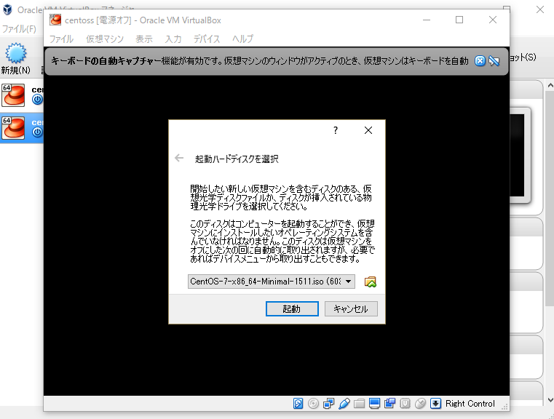Click the Manager details pane scroll down arrow
554x419 pixels.
point(550,400)
